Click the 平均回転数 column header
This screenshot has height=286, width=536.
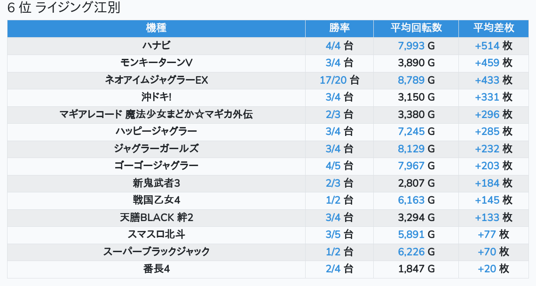416,28
